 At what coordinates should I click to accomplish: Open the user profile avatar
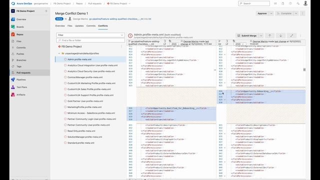[305, 3]
